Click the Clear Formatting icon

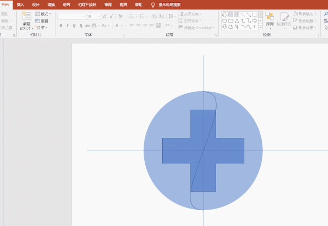click(120, 16)
